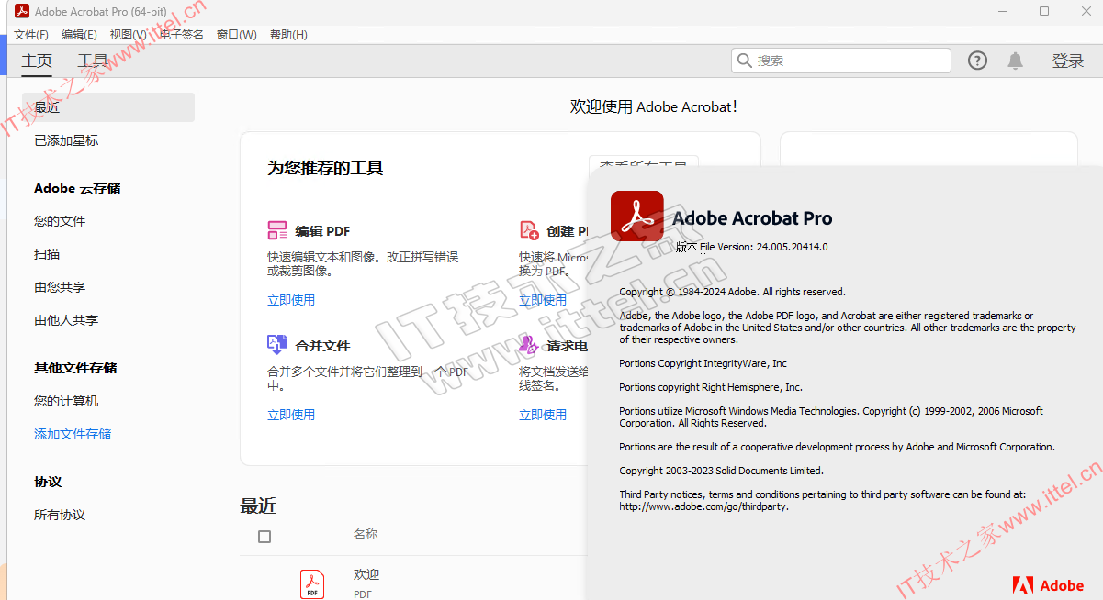Screen dimensions: 1103x600
Task: Click the PDF file icon beside 欢迎
Action: coord(312,584)
